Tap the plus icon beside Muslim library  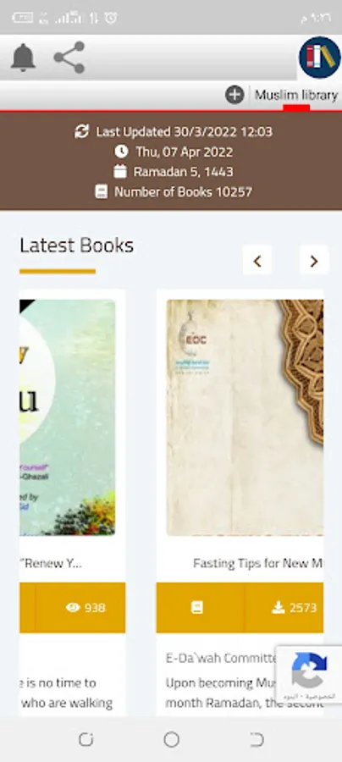click(x=234, y=95)
